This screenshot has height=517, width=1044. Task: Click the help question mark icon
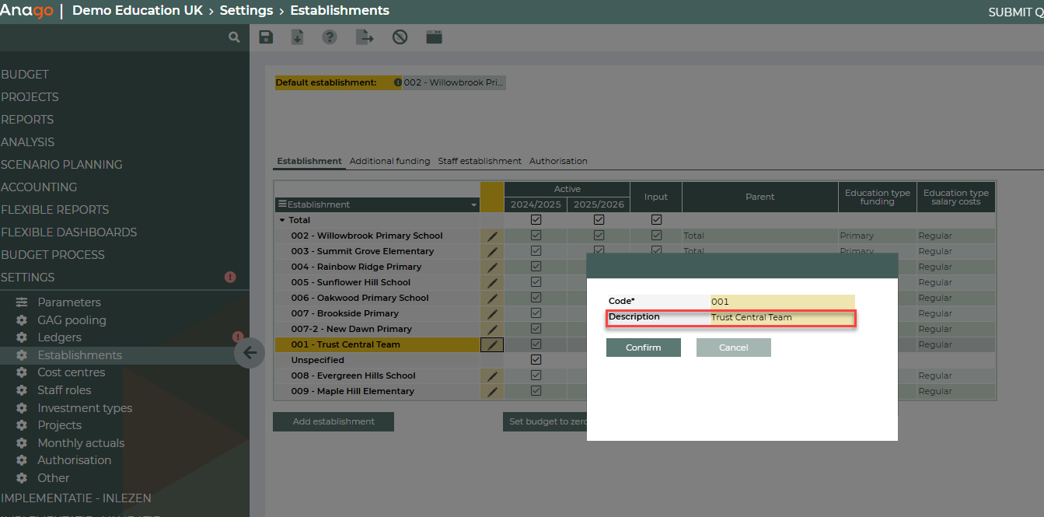tap(330, 37)
